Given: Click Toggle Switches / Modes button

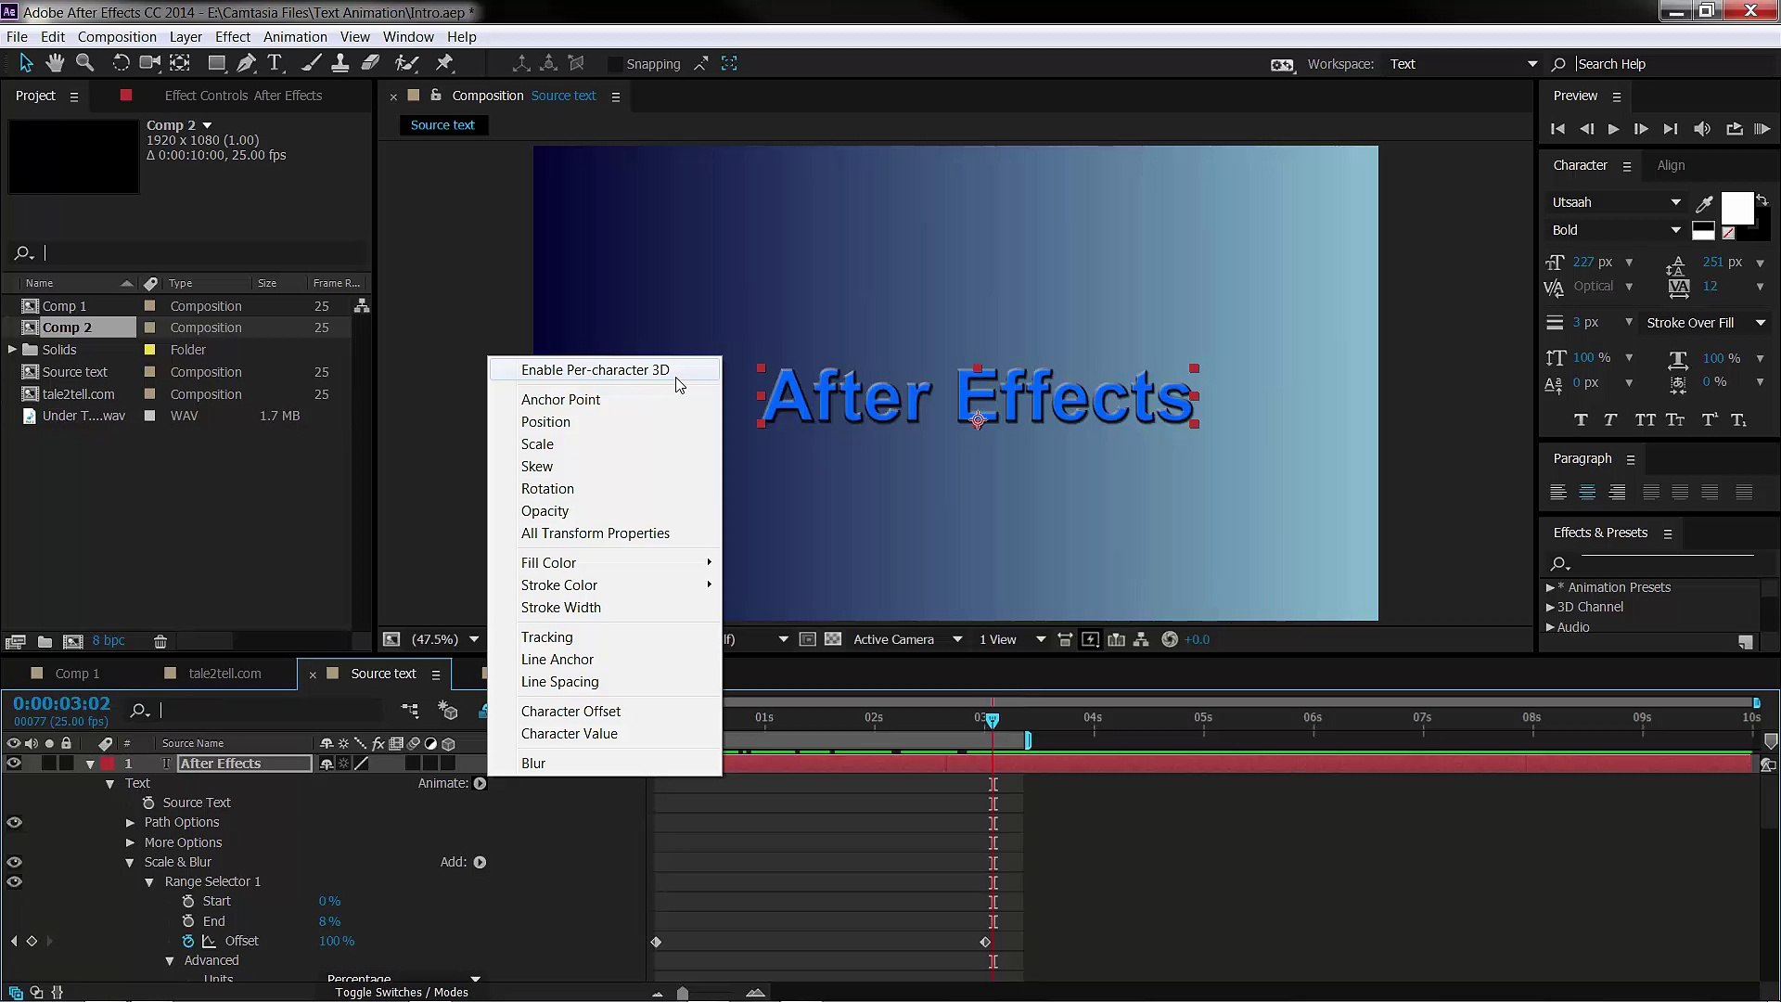Looking at the screenshot, I should (x=402, y=992).
